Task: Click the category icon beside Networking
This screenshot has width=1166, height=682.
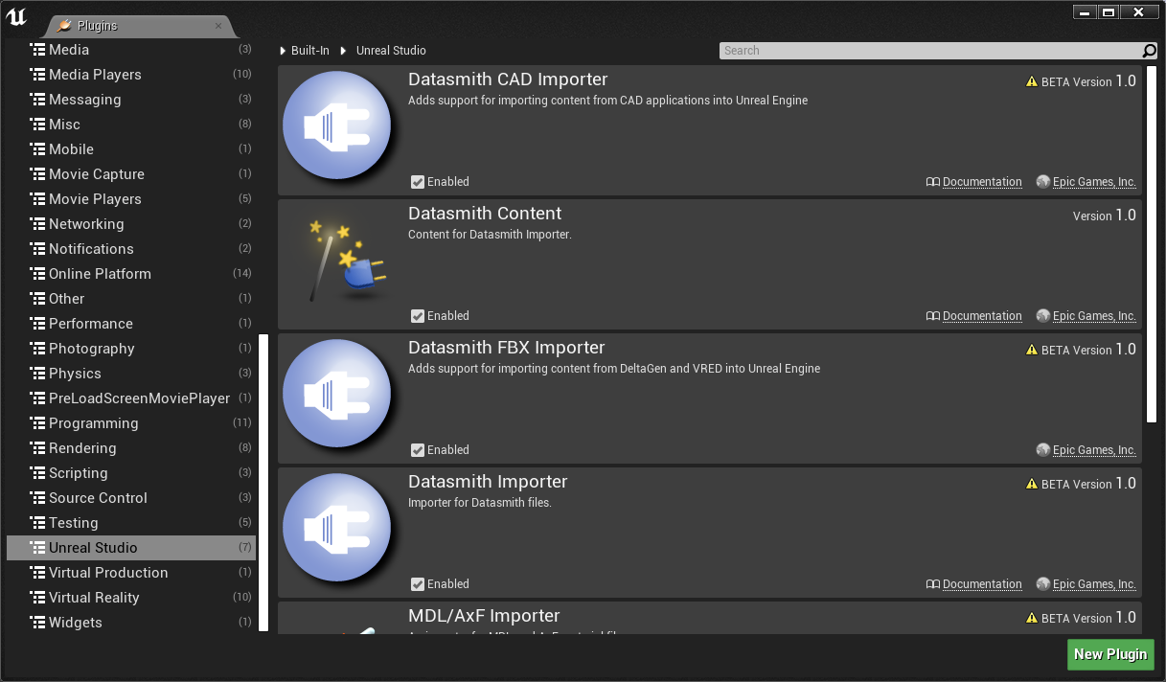Action: tap(37, 224)
